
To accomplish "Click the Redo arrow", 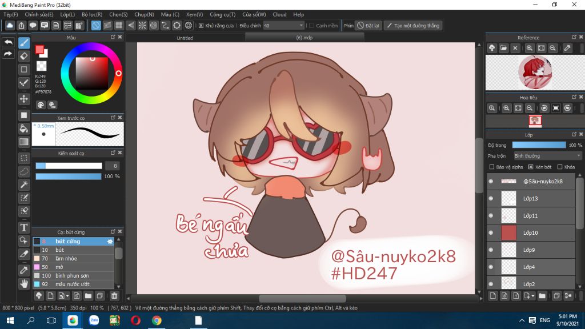I will coord(8,54).
